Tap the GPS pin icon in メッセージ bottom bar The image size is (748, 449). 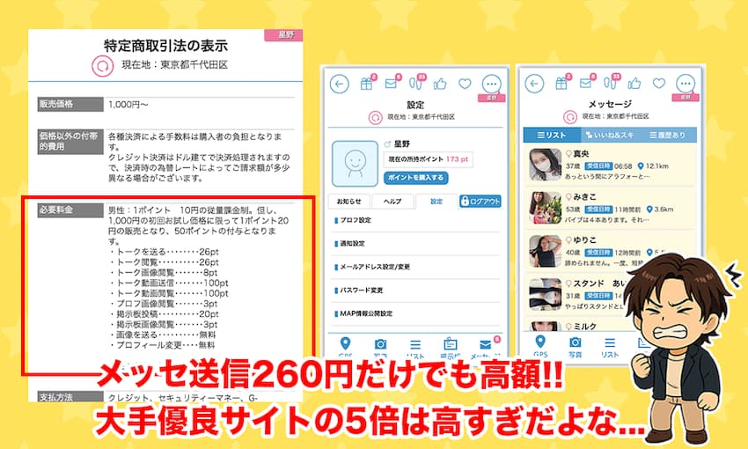tap(540, 342)
